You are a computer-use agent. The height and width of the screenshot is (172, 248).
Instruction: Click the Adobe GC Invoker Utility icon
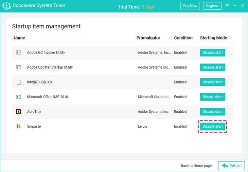point(18,52)
